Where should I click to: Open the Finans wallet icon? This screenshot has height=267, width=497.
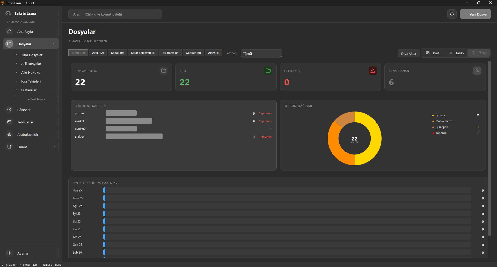(x=9, y=147)
